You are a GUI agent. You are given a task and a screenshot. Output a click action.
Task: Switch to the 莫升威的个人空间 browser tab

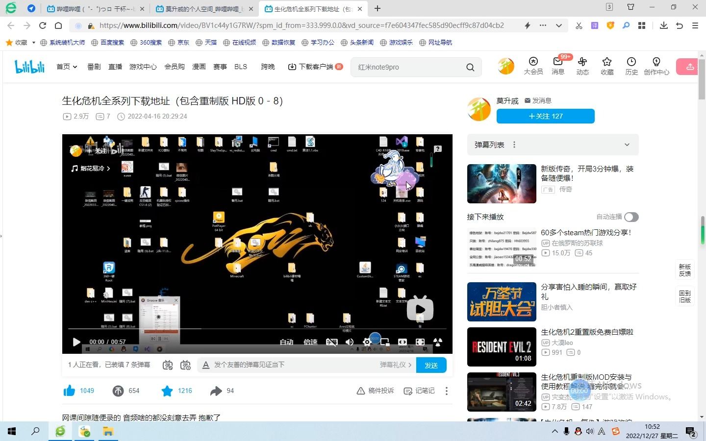[204, 9]
